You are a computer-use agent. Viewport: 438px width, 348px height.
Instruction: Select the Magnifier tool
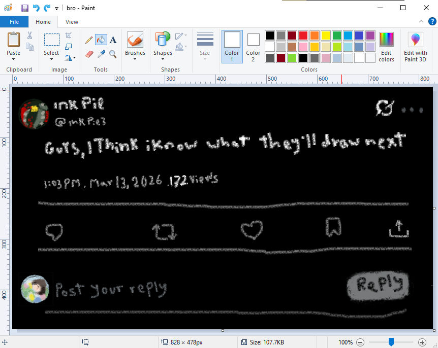[x=113, y=54]
